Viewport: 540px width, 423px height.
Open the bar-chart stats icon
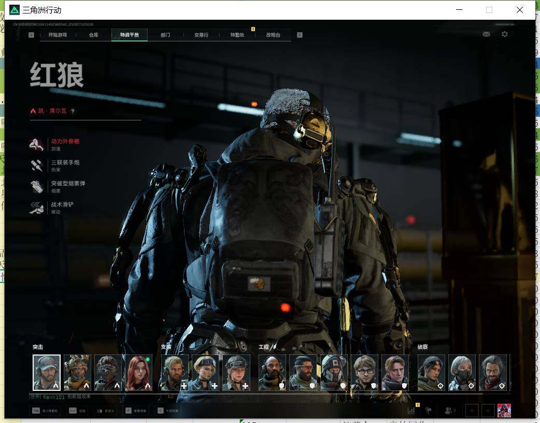tap(411, 411)
